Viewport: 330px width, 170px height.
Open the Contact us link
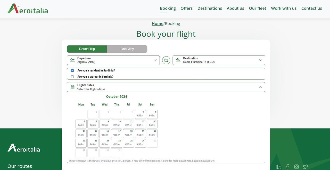(311, 8)
